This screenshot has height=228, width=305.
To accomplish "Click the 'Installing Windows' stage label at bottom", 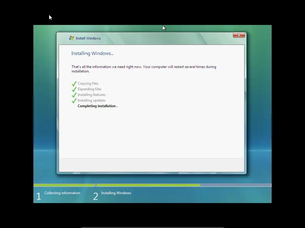I will click(x=116, y=193).
